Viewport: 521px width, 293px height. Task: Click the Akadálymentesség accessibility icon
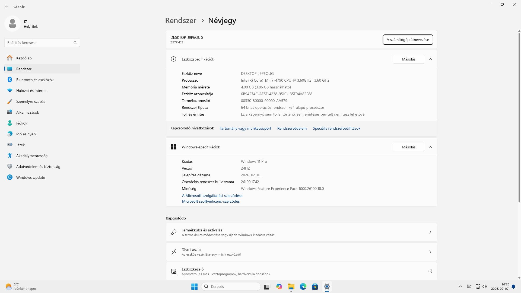(x=10, y=156)
